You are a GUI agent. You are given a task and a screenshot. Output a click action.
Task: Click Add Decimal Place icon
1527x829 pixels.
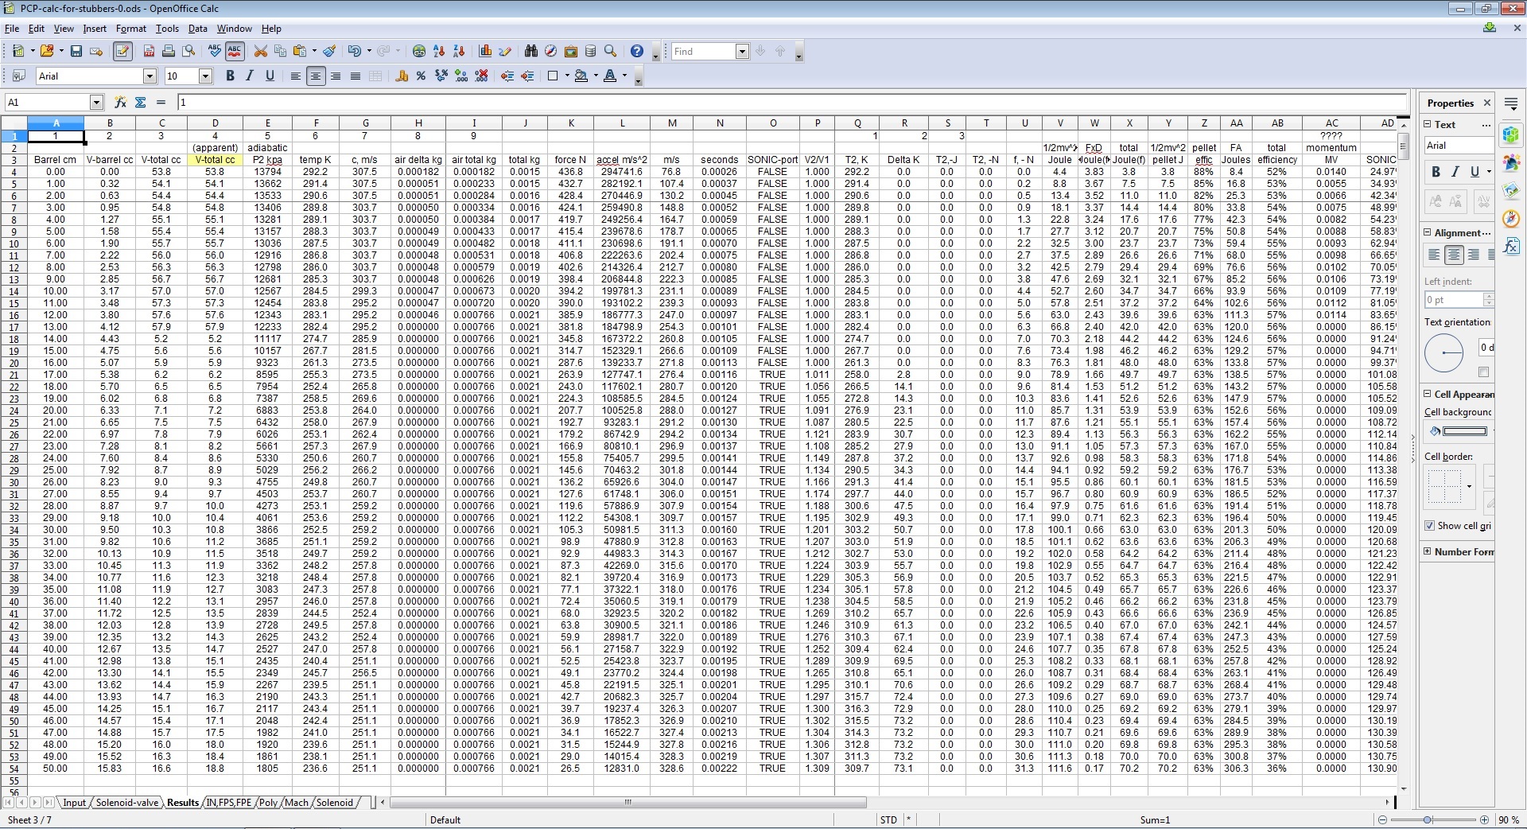tap(461, 76)
